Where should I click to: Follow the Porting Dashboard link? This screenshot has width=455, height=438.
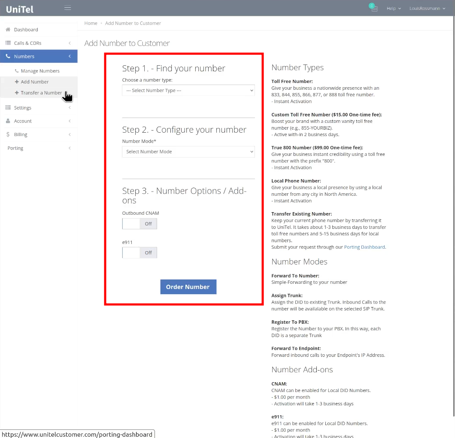click(x=364, y=247)
